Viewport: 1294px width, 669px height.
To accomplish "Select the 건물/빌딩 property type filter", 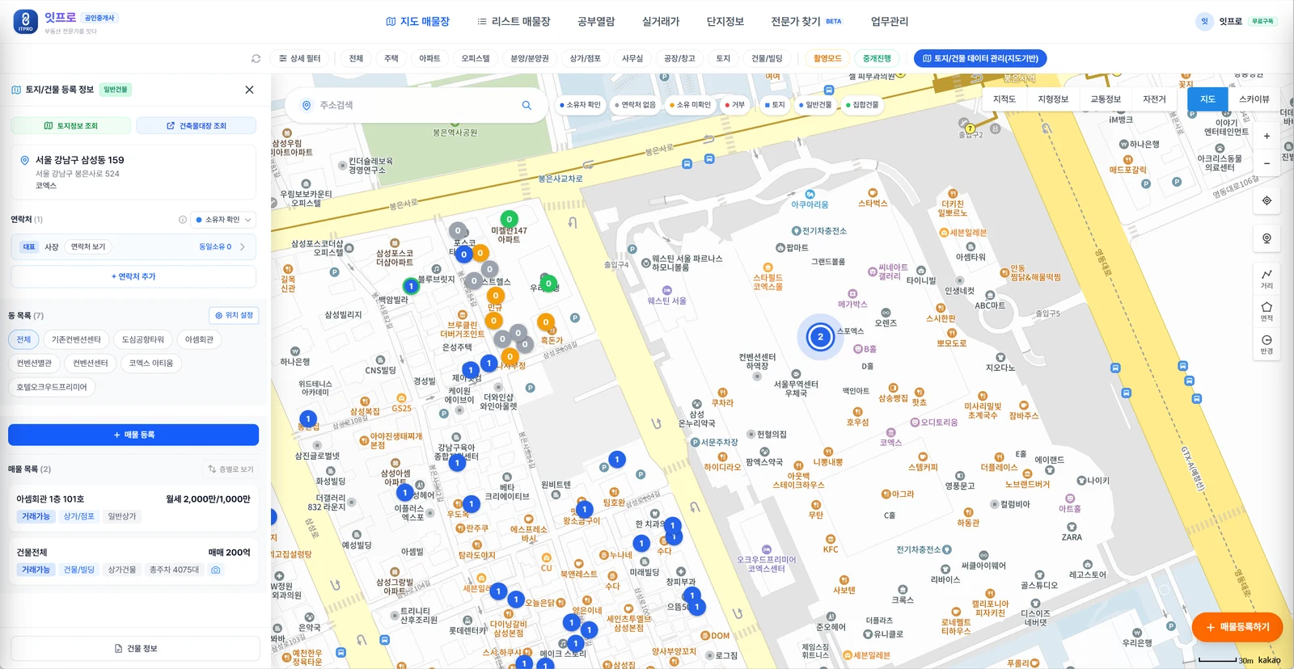I will (767, 58).
